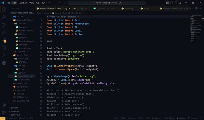Open RELEASES.md in the explorer

click(x=21, y=101)
